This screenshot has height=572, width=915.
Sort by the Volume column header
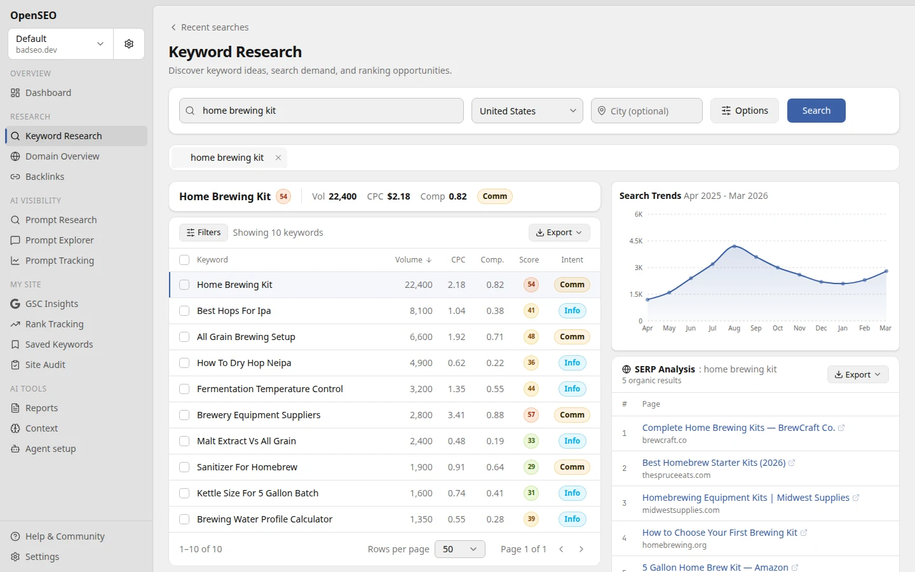click(413, 260)
